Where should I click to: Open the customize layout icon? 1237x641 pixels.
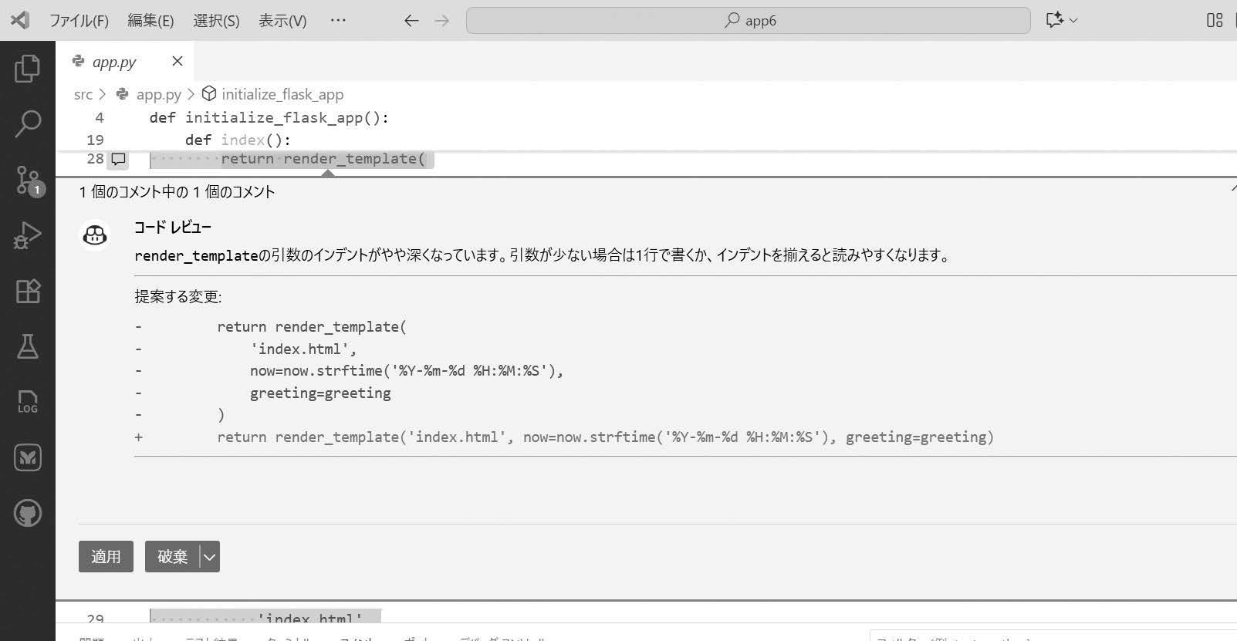click(1215, 21)
